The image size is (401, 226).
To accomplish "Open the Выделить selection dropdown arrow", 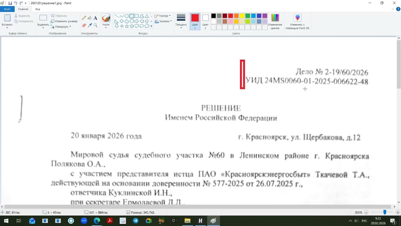I will (x=43, y=28).
